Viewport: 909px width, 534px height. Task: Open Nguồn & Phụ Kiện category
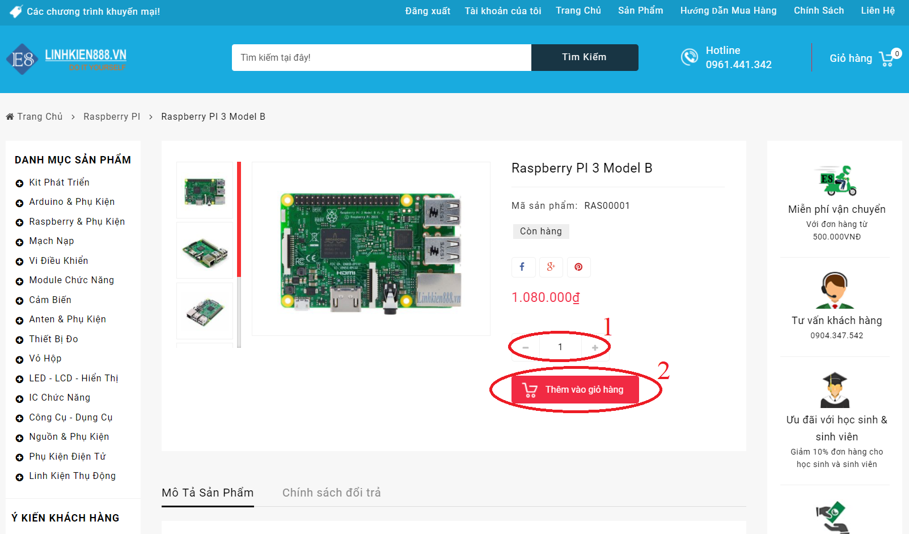pos(69,437)
